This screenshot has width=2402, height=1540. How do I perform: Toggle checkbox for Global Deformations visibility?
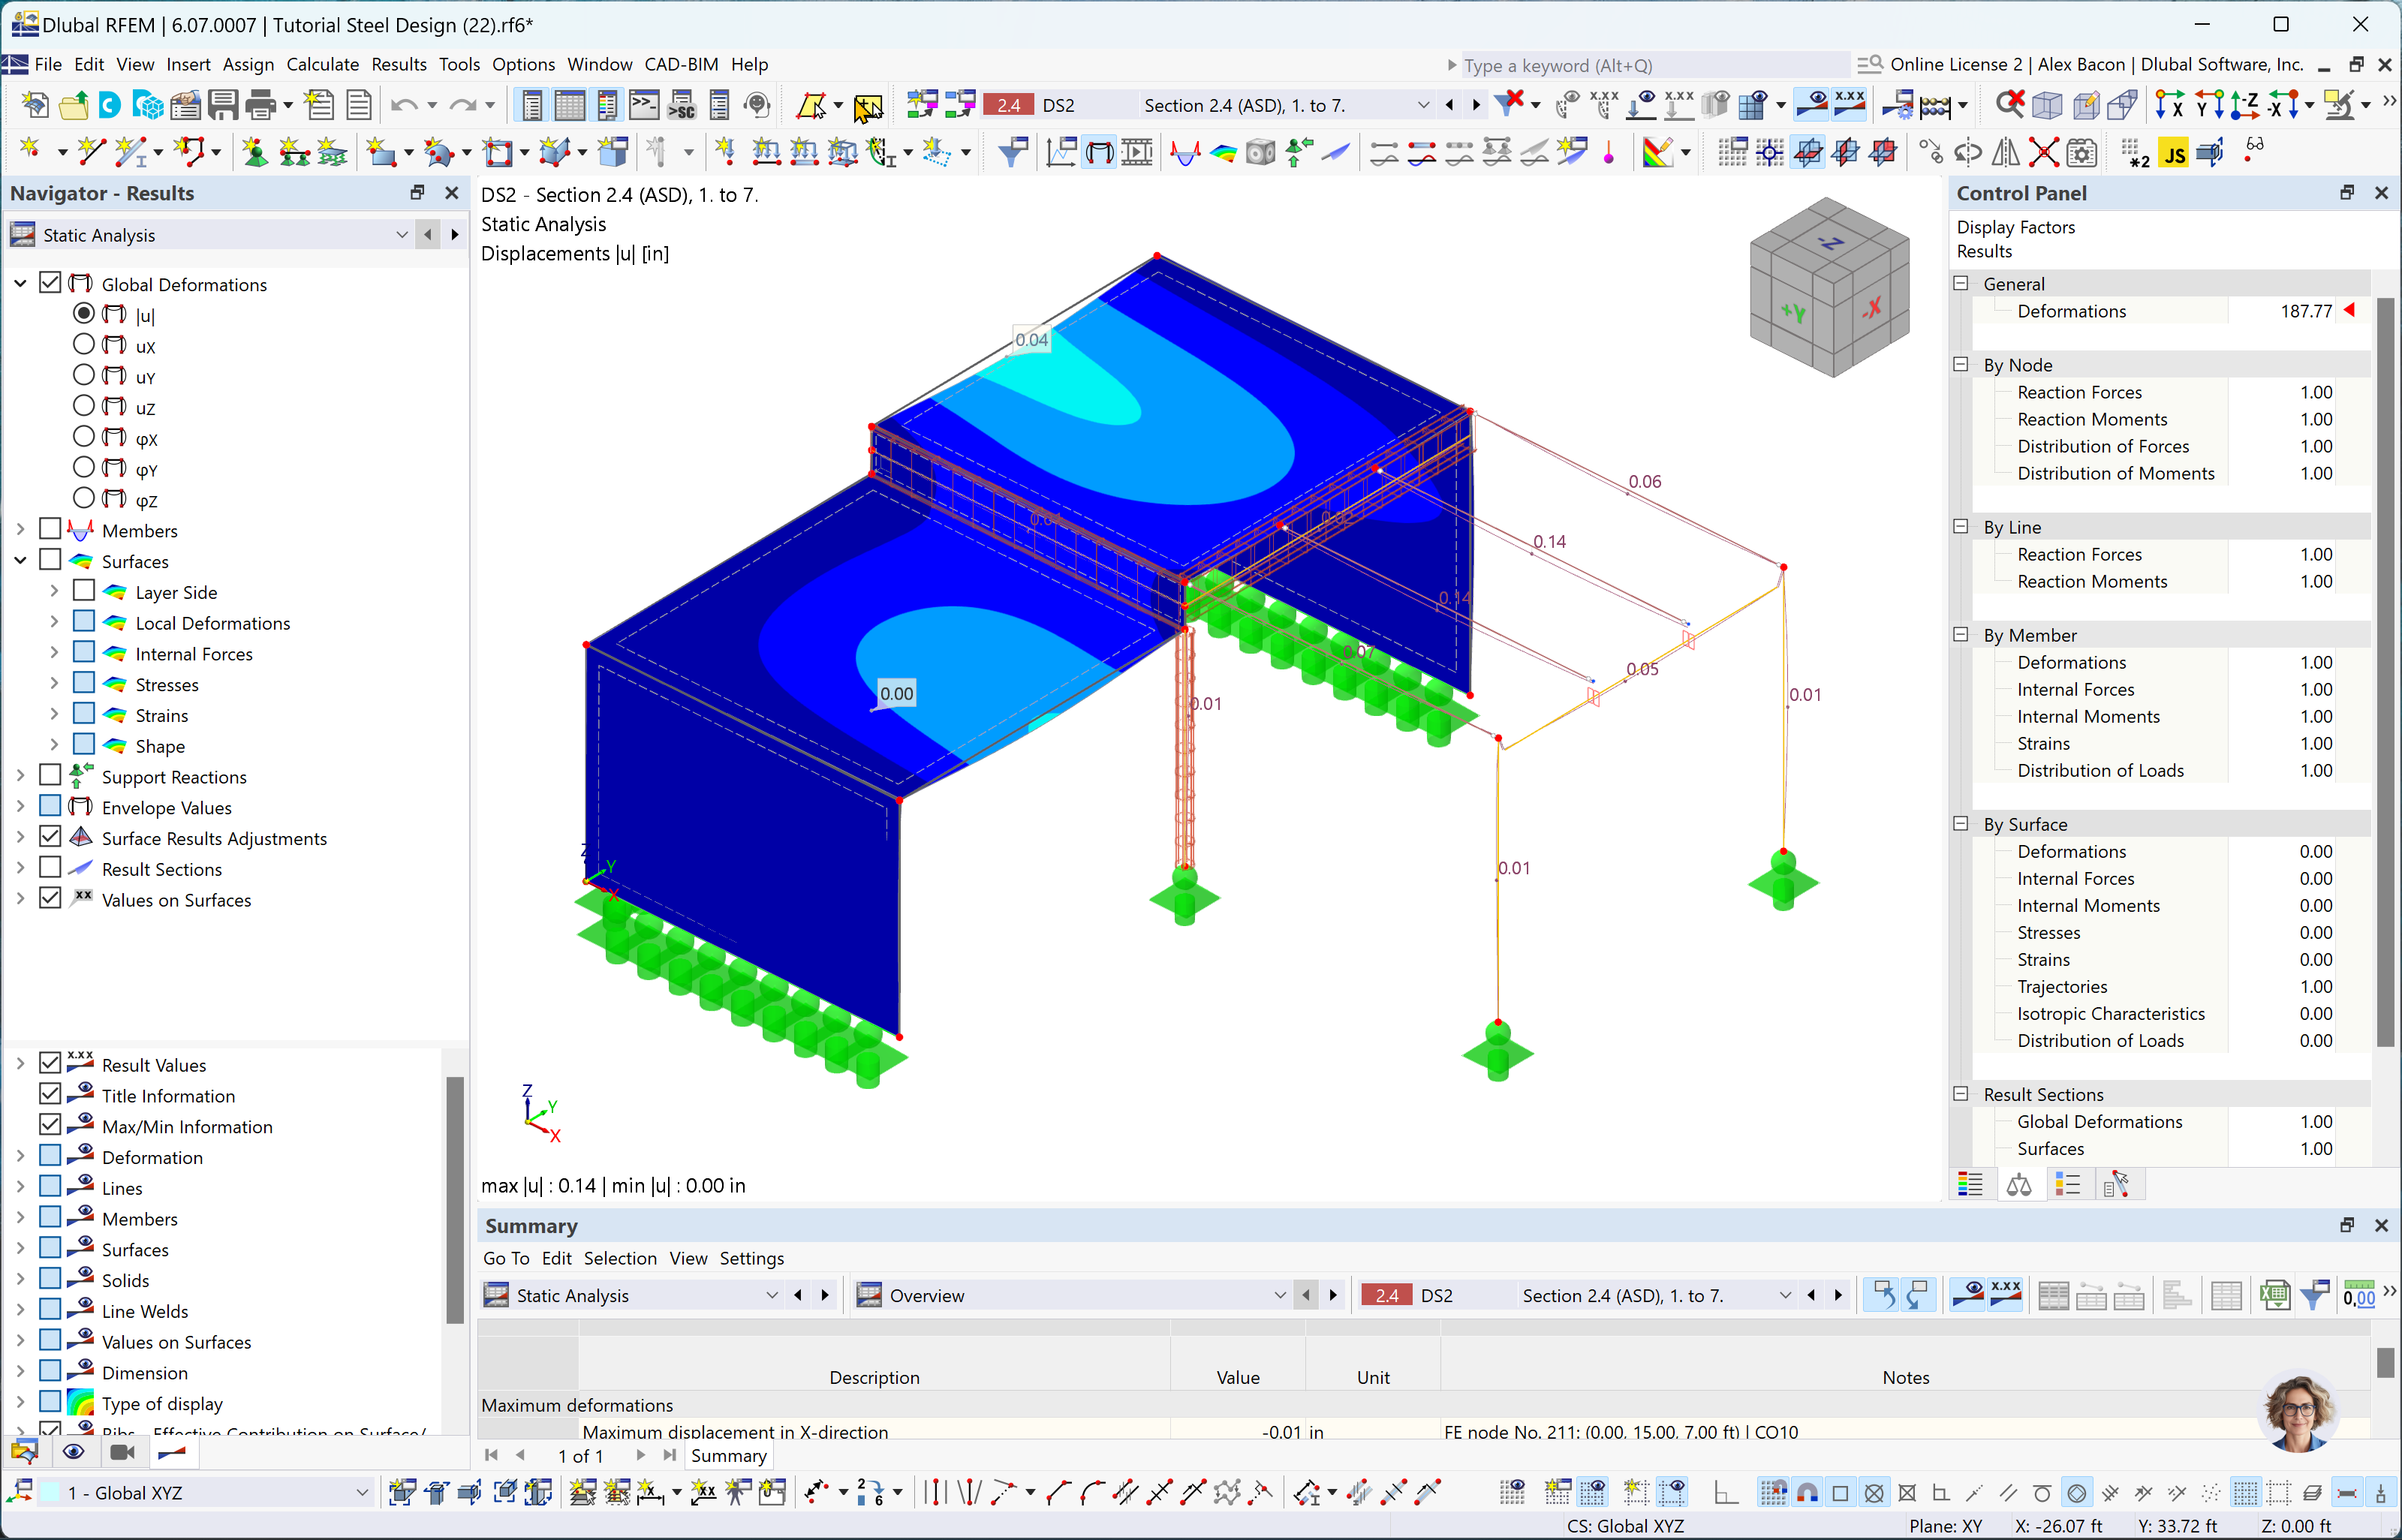point(51,284)
